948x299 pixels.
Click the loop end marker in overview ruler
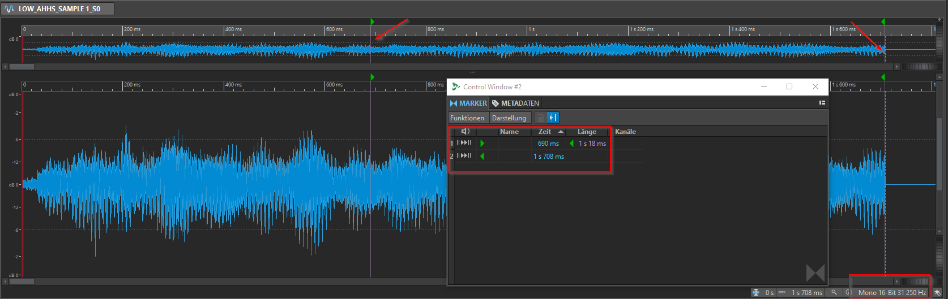point(883,21)
